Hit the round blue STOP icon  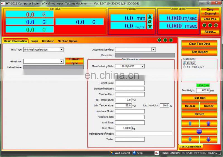coord(199,131)
